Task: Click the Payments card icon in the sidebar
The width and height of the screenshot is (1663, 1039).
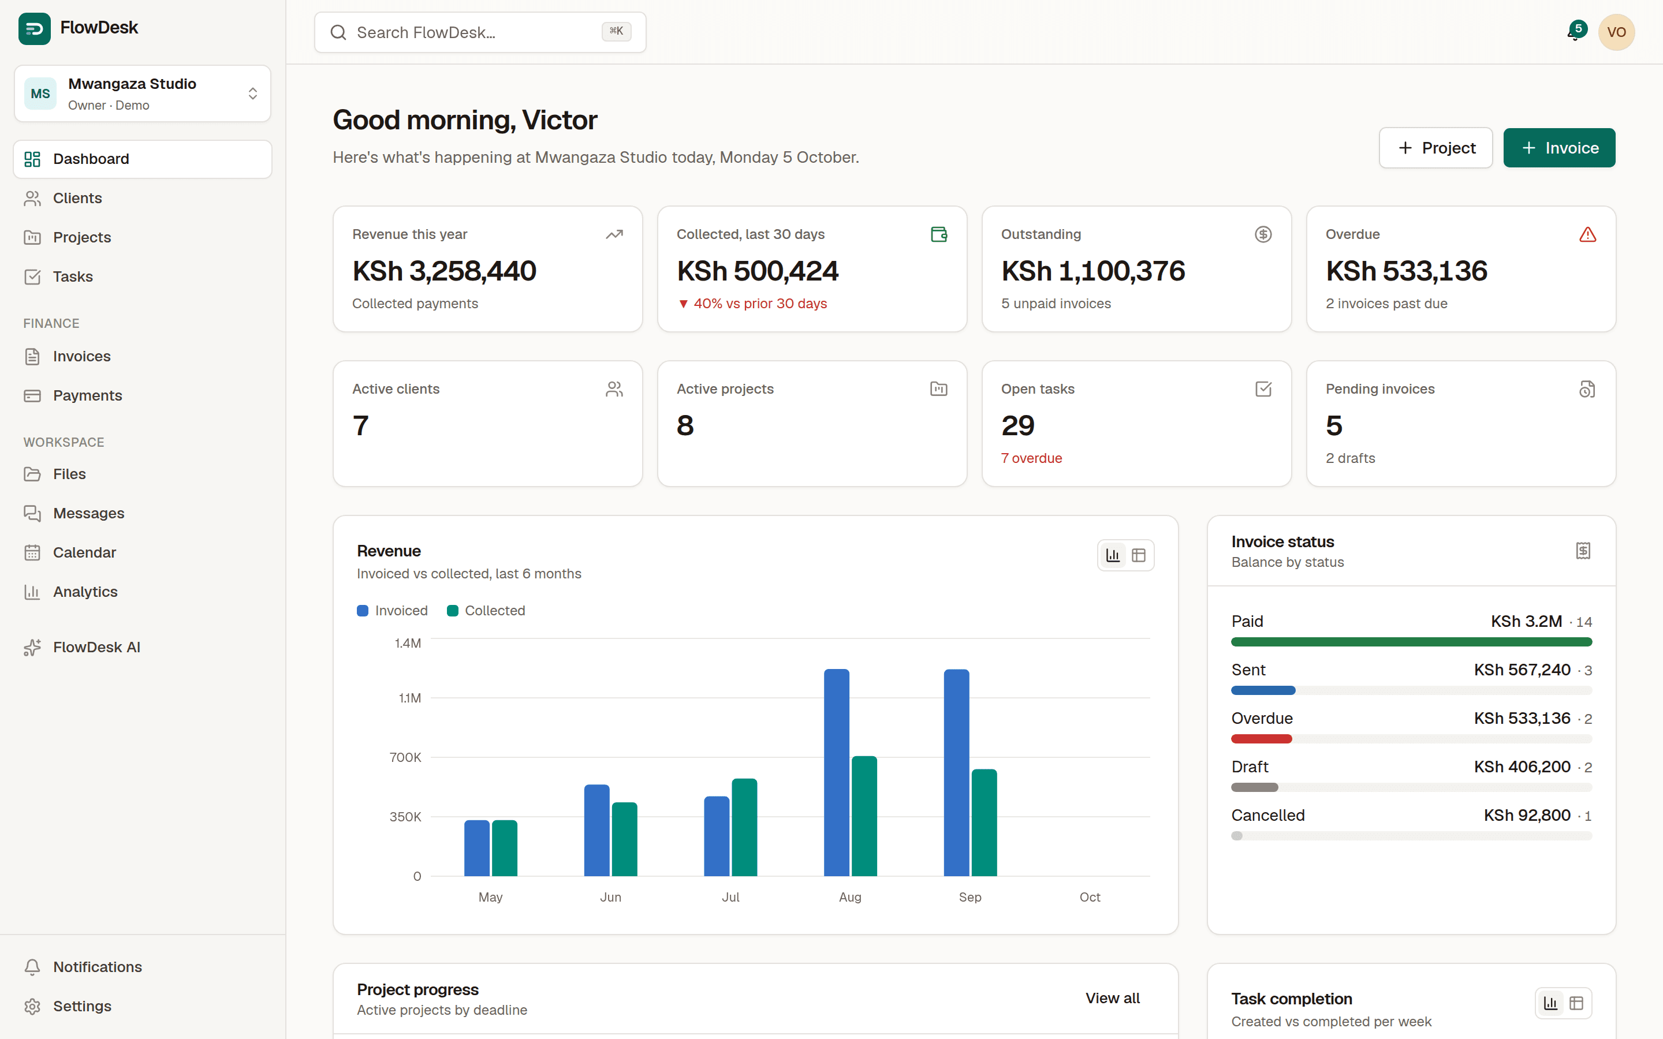Action: pyautogui.click(x=32, y=396)
